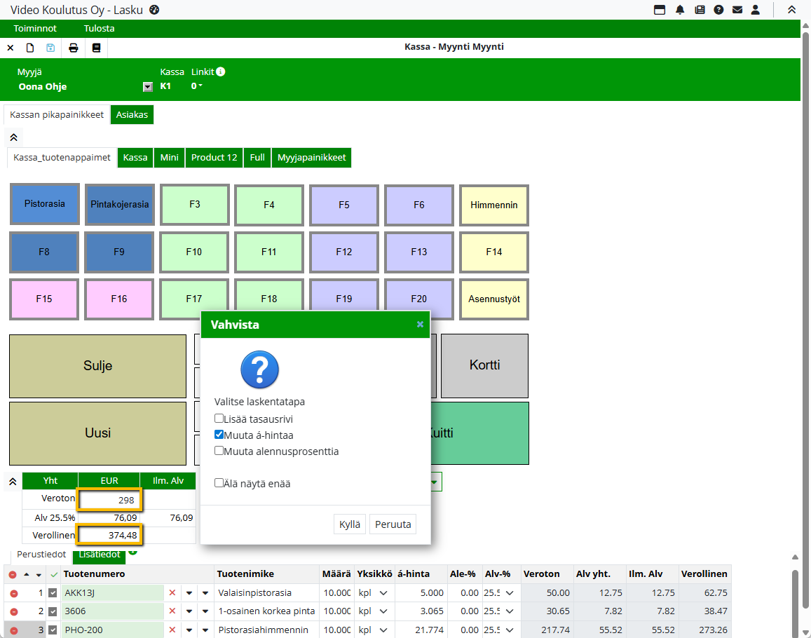811x638 pixels.
Task: Click the Linkit info icon
Action: (x=221, y=72)
